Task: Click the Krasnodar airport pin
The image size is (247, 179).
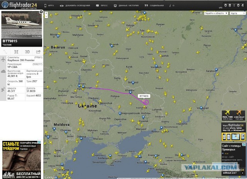Action: tap(156, 156)
